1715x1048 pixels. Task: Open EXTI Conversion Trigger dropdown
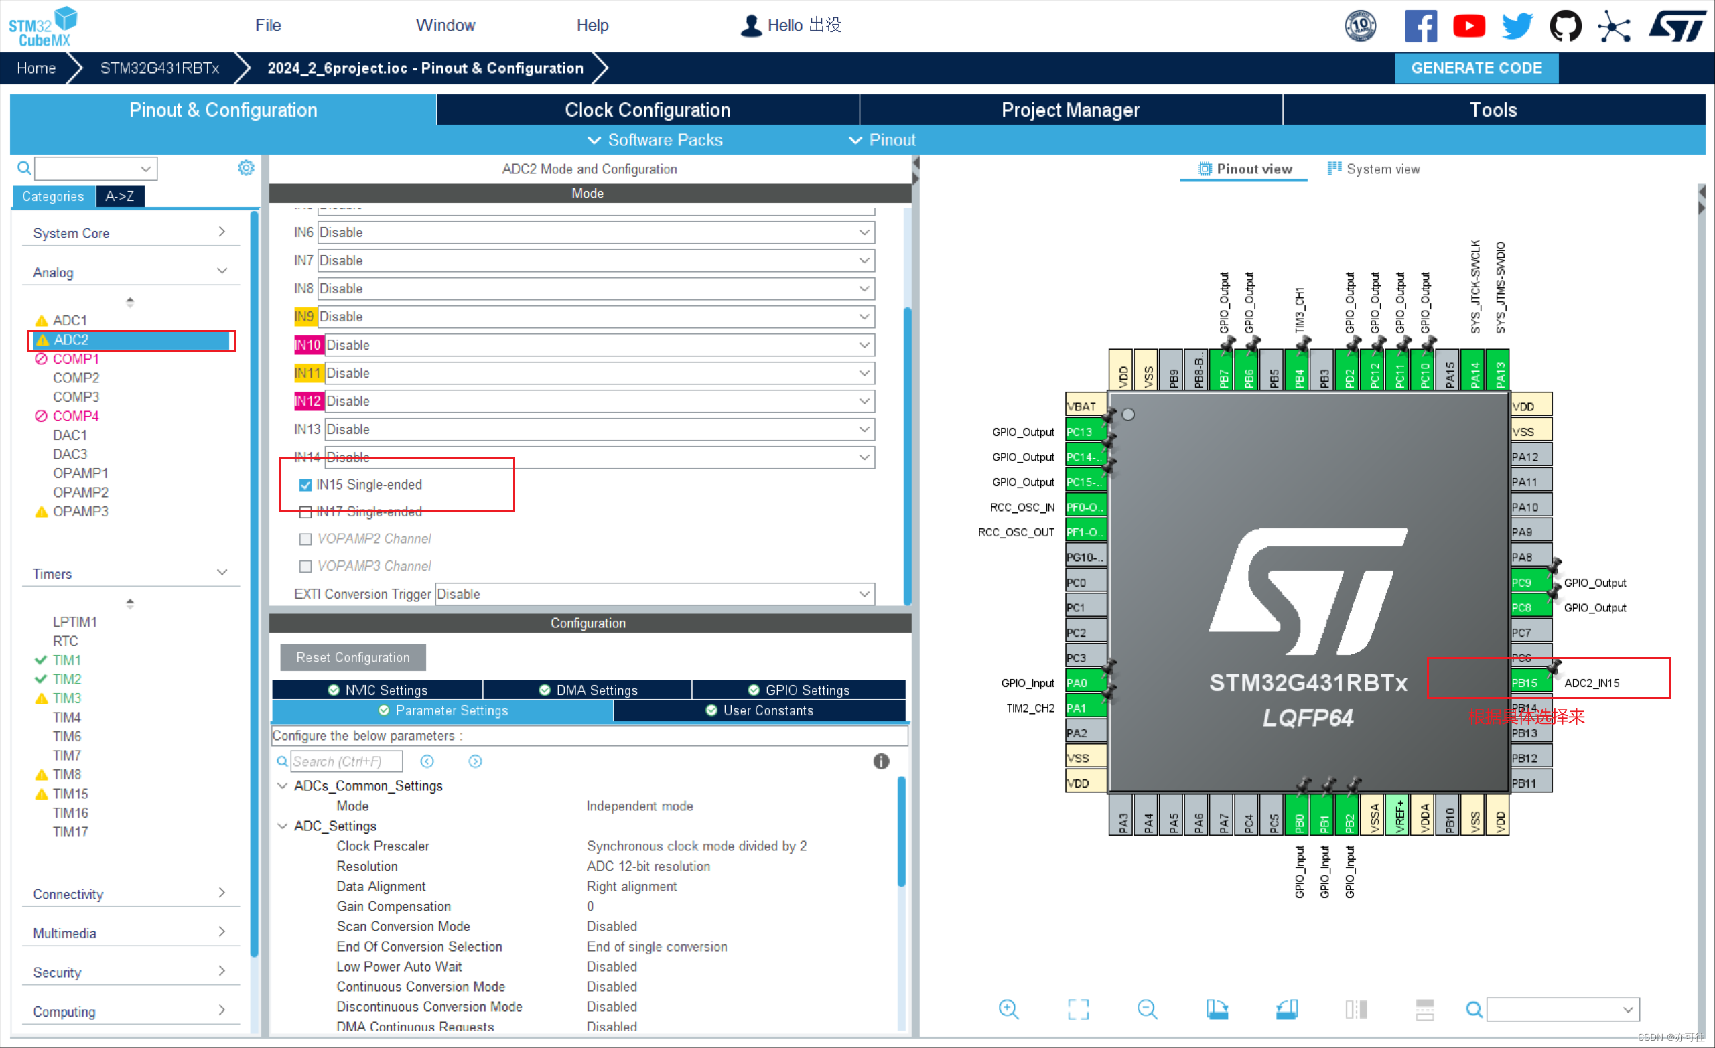point(655,594)
